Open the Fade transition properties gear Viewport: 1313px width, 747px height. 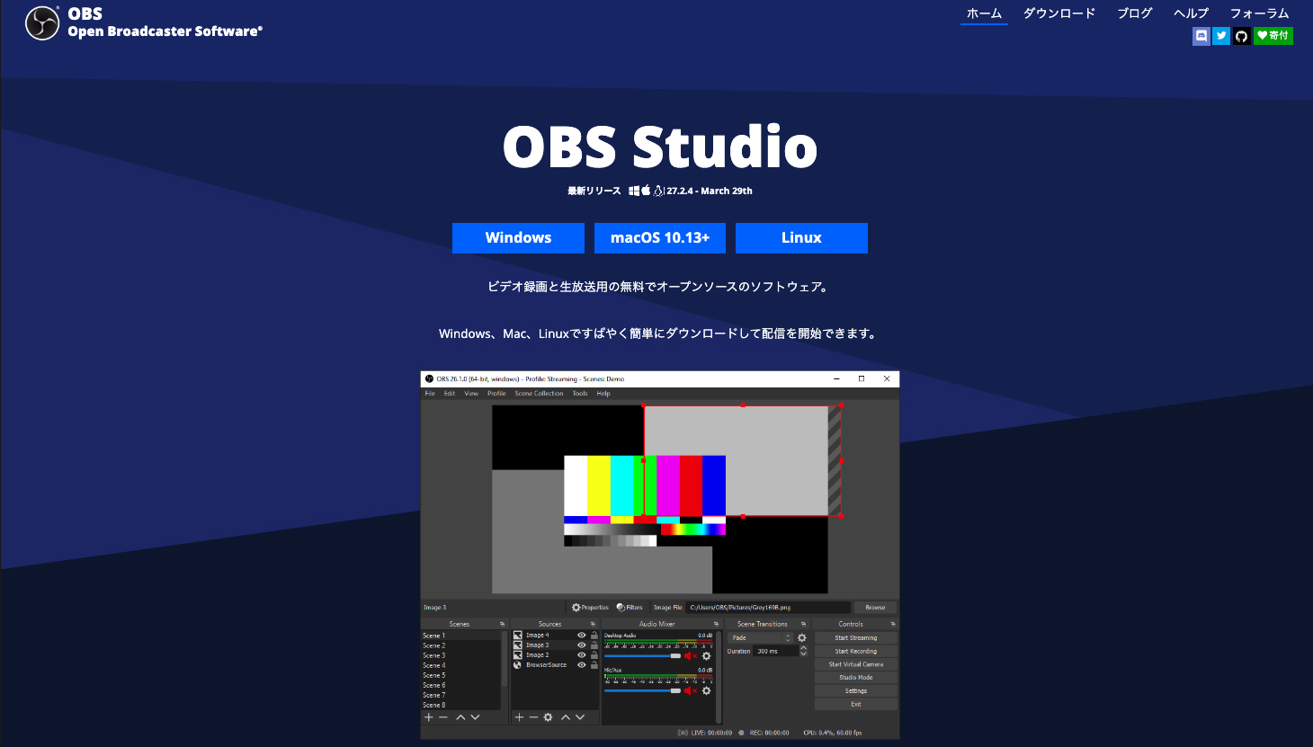coord(802,638)
